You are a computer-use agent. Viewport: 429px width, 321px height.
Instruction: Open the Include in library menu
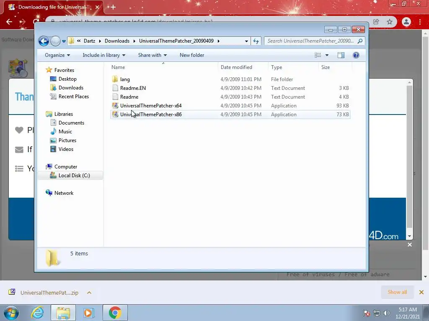[x=104, y=55]
